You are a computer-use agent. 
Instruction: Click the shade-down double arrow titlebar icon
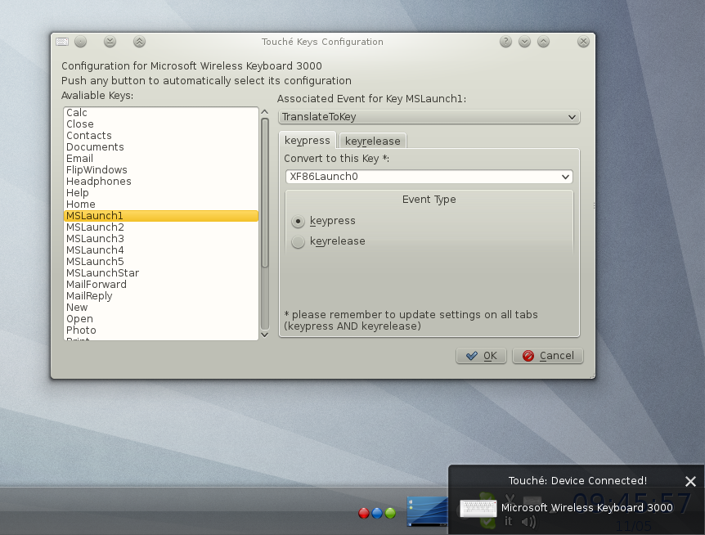pyautogui.click(x=110, y=42)
